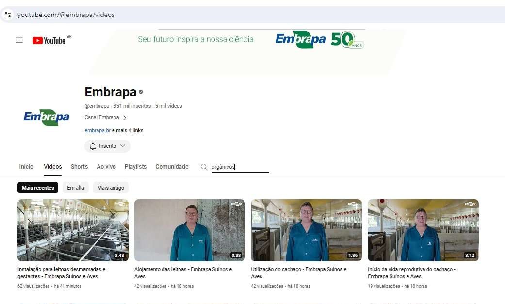The width and height of the screenshot is (505, 304).
Task: Open title 'Utilização do cachaço - Embrapa Suínos'
Action: click(x=299, y=273)
